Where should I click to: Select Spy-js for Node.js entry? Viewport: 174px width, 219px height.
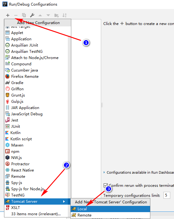click(x=36, y=189)
